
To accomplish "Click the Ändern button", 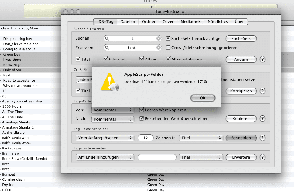I will click(241, 59).
